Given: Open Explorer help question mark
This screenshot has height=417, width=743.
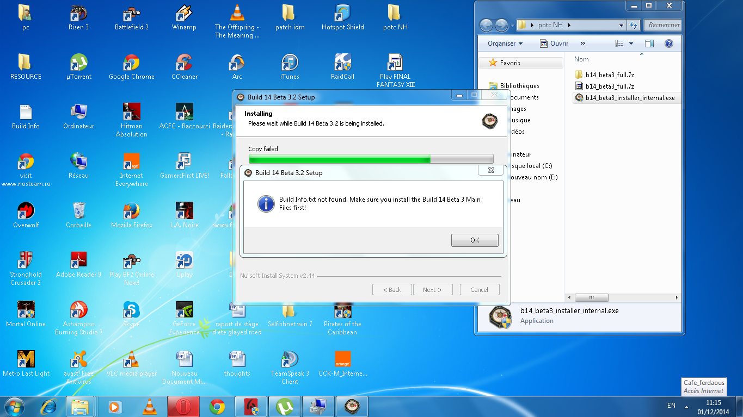Looking at the screenshot, I should click(669, 43).
